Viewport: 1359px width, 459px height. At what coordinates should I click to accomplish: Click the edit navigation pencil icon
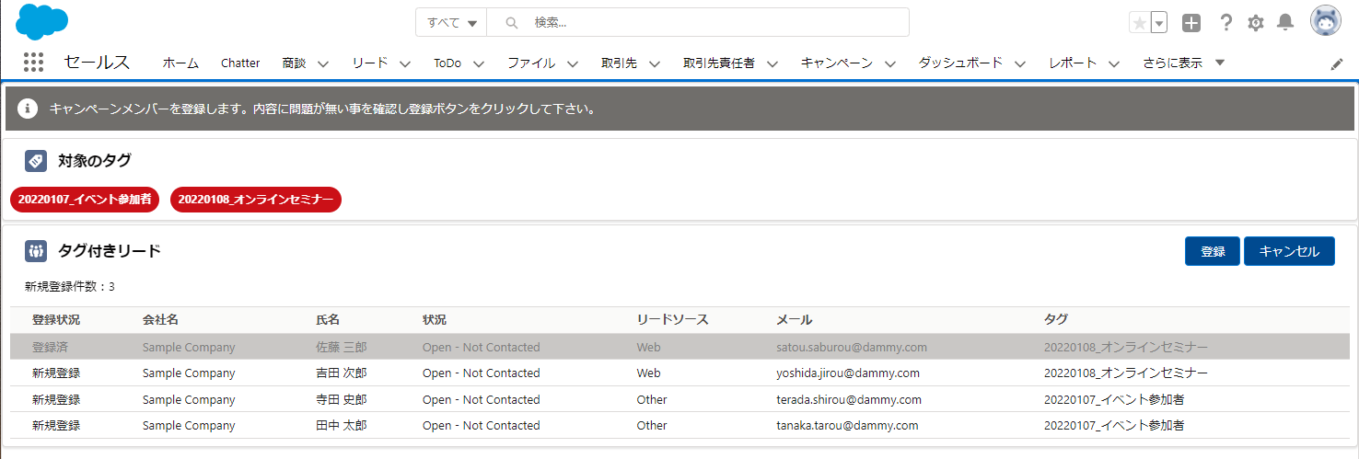click(1337, 63)
